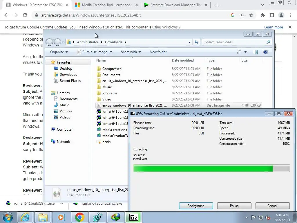Switch to Chrome on the taskbar
The image size is (297, 223).
tap(79, 217)
